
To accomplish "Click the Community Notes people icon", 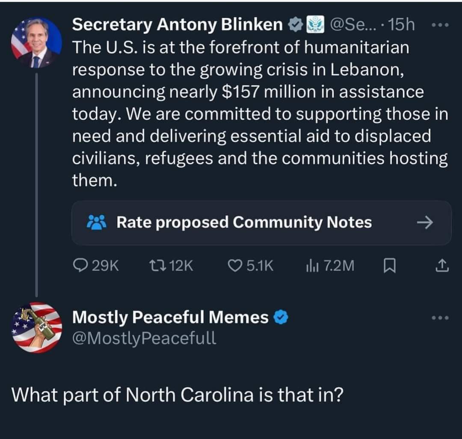I will 96,222.
